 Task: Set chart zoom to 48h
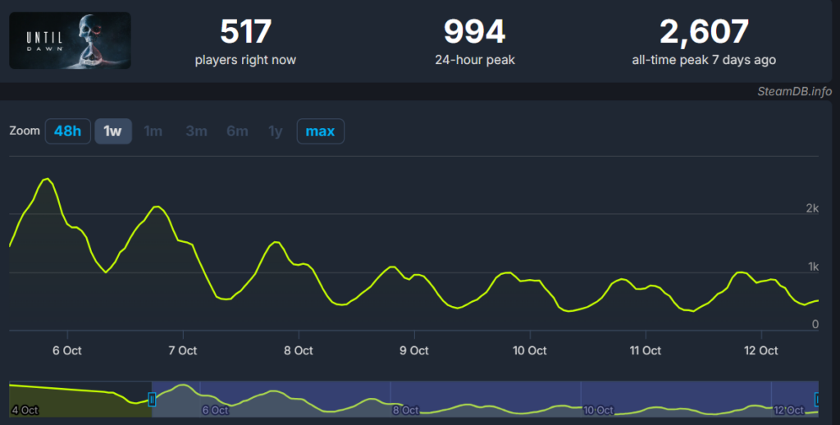(x=67, y=131)
